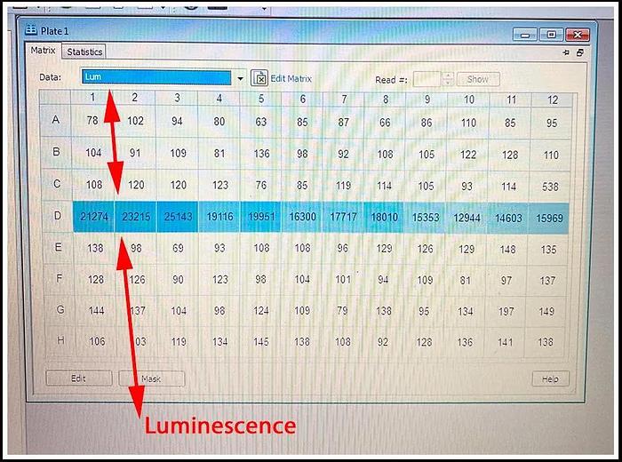Screen dimensions: 622x462
Task: Select well D1 with value 21274
Action: (93, 217)
